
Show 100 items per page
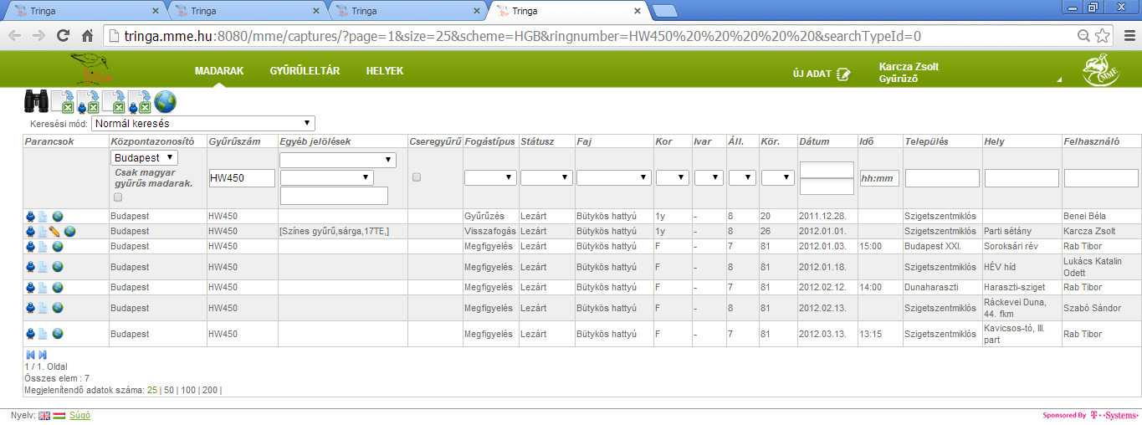187,390
